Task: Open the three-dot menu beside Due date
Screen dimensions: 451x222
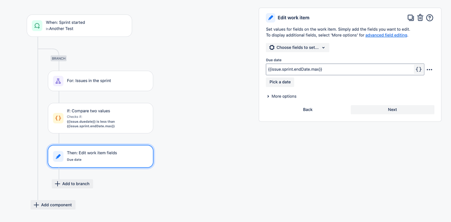Action: pyautogui.click(x=429, y=69)
